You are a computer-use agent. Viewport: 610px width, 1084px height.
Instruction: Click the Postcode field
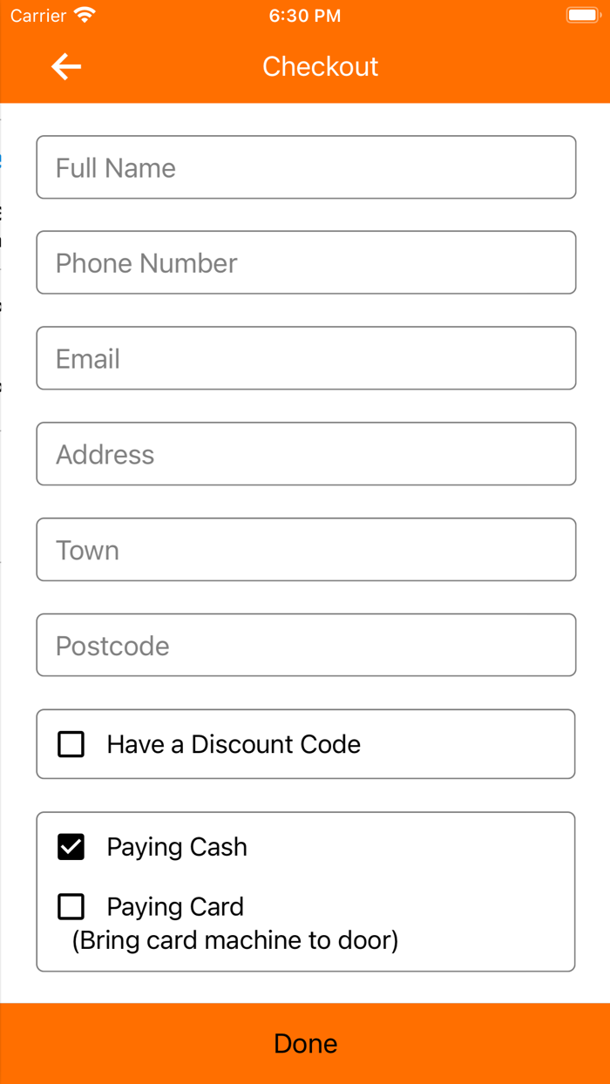pyautogui.click(x=306, y=645)
